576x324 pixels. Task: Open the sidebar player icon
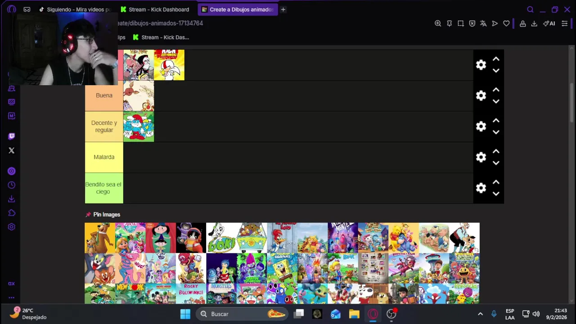point(12,171)
